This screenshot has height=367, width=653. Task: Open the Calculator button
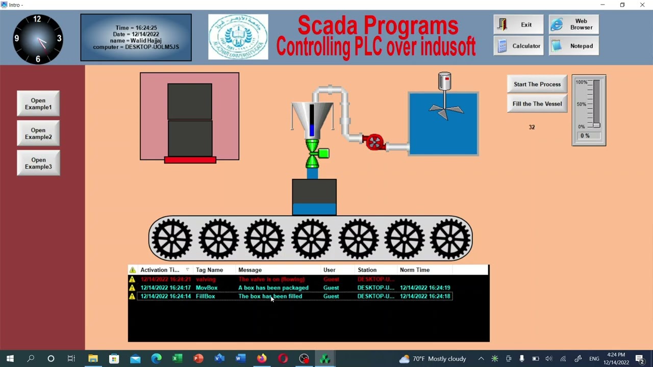click(x=518, y=46)
